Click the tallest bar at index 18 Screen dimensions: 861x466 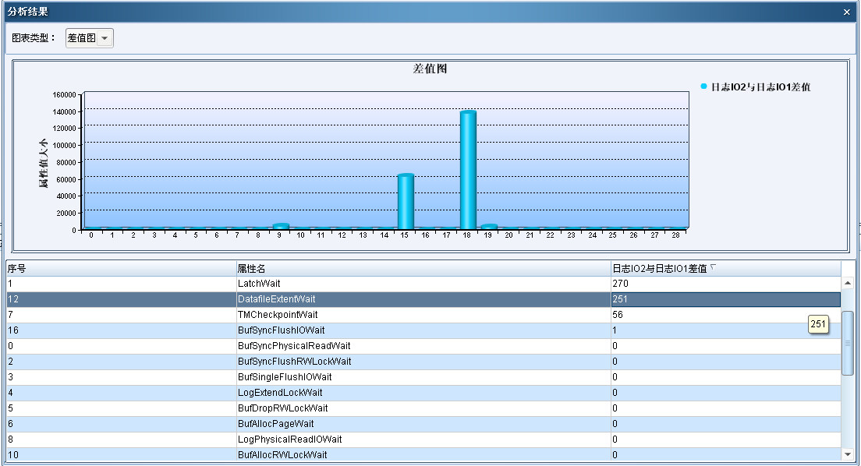tap(467, 170)
